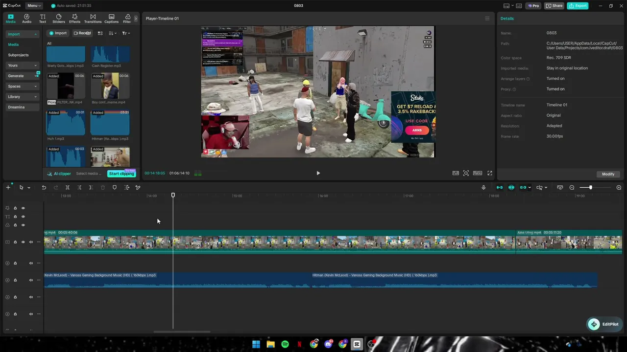Click the Modify button in Details
The image size is (627, 352).
pos(608,174)
